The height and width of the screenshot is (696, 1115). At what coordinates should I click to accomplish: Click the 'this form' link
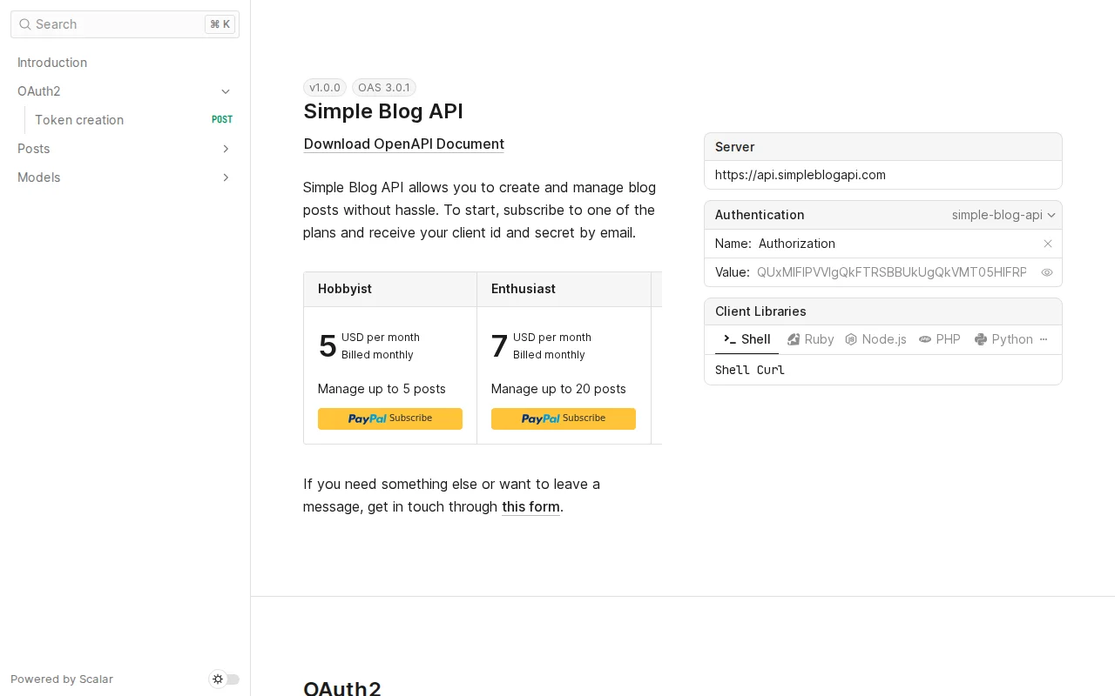[x=530, y=506]
